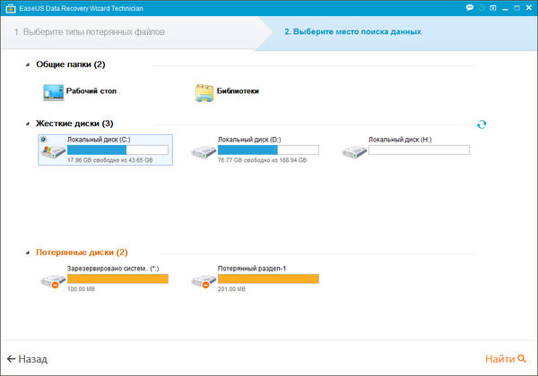The image size is (538, 376).
Task: Click the drive icon for Локальный диск (D:)
Action: pyautogui.click(x=204, y=152)
